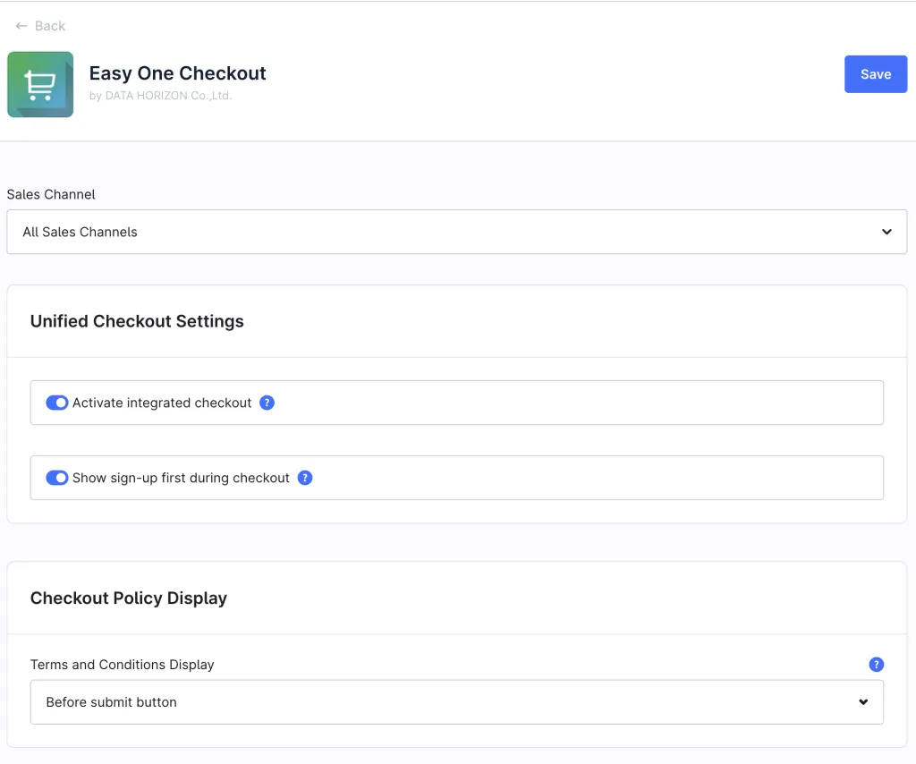Click the Unified Checkout Settings heading
Image resolution: width=916 pixels, height=764 pixels.
coord(137,321)
